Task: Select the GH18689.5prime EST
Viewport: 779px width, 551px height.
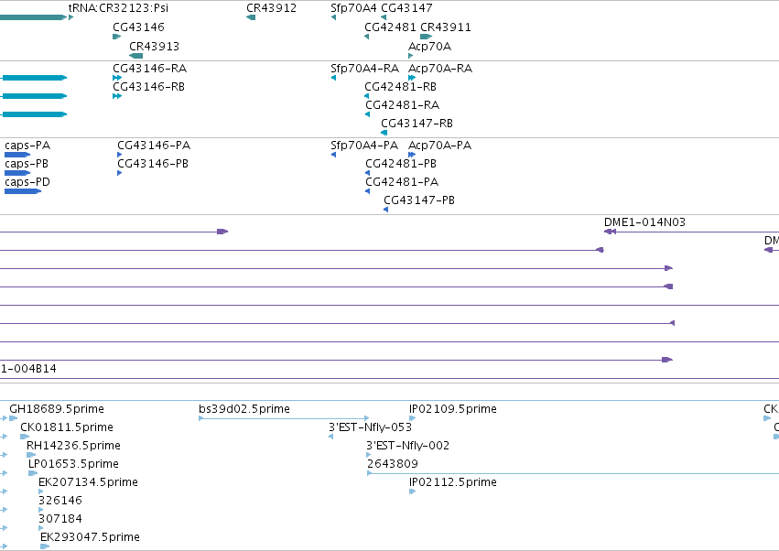Action: click(57, 409)
